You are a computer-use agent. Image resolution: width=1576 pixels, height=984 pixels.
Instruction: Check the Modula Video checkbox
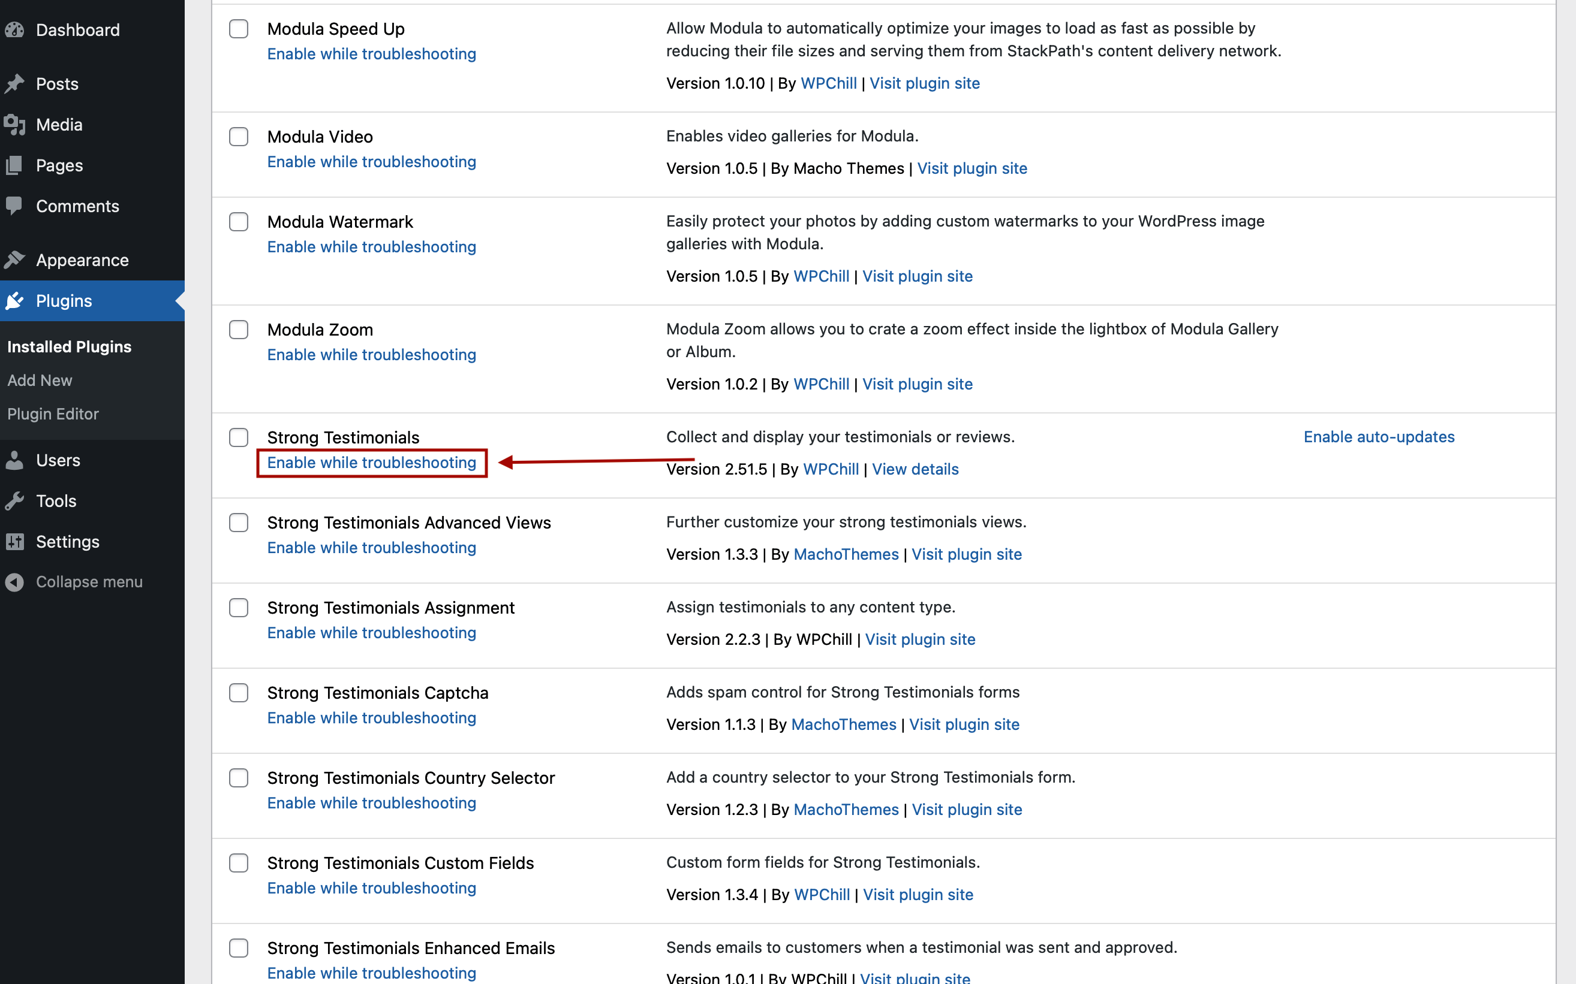point(239,137)
